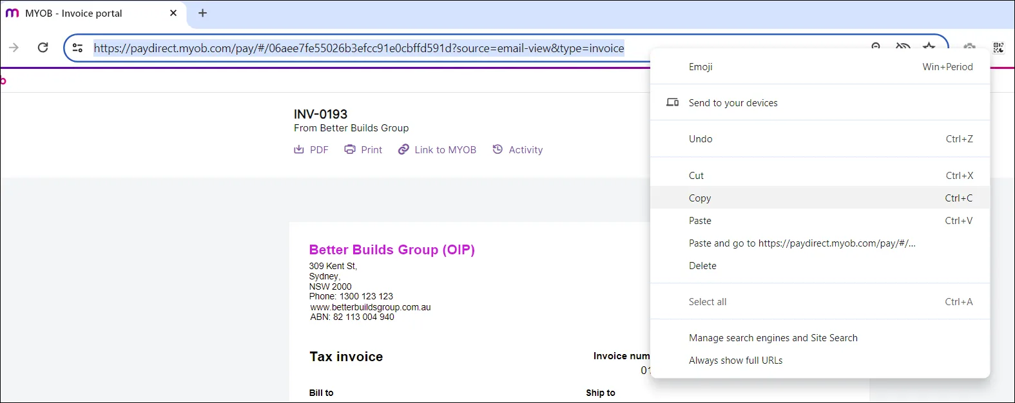Open a new browser tab
This screenshot has width=1015, height=403.
(x=202, y=13)
